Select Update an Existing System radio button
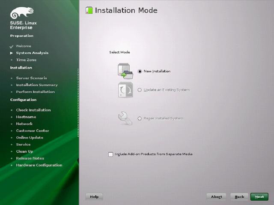 click(x=140, y=90)
